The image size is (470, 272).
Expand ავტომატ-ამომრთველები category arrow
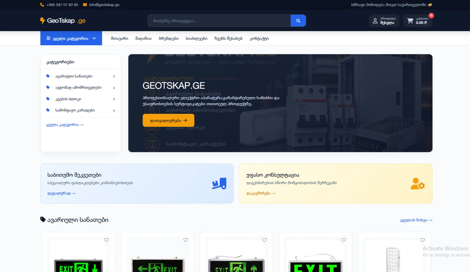(x=114, y=88)
